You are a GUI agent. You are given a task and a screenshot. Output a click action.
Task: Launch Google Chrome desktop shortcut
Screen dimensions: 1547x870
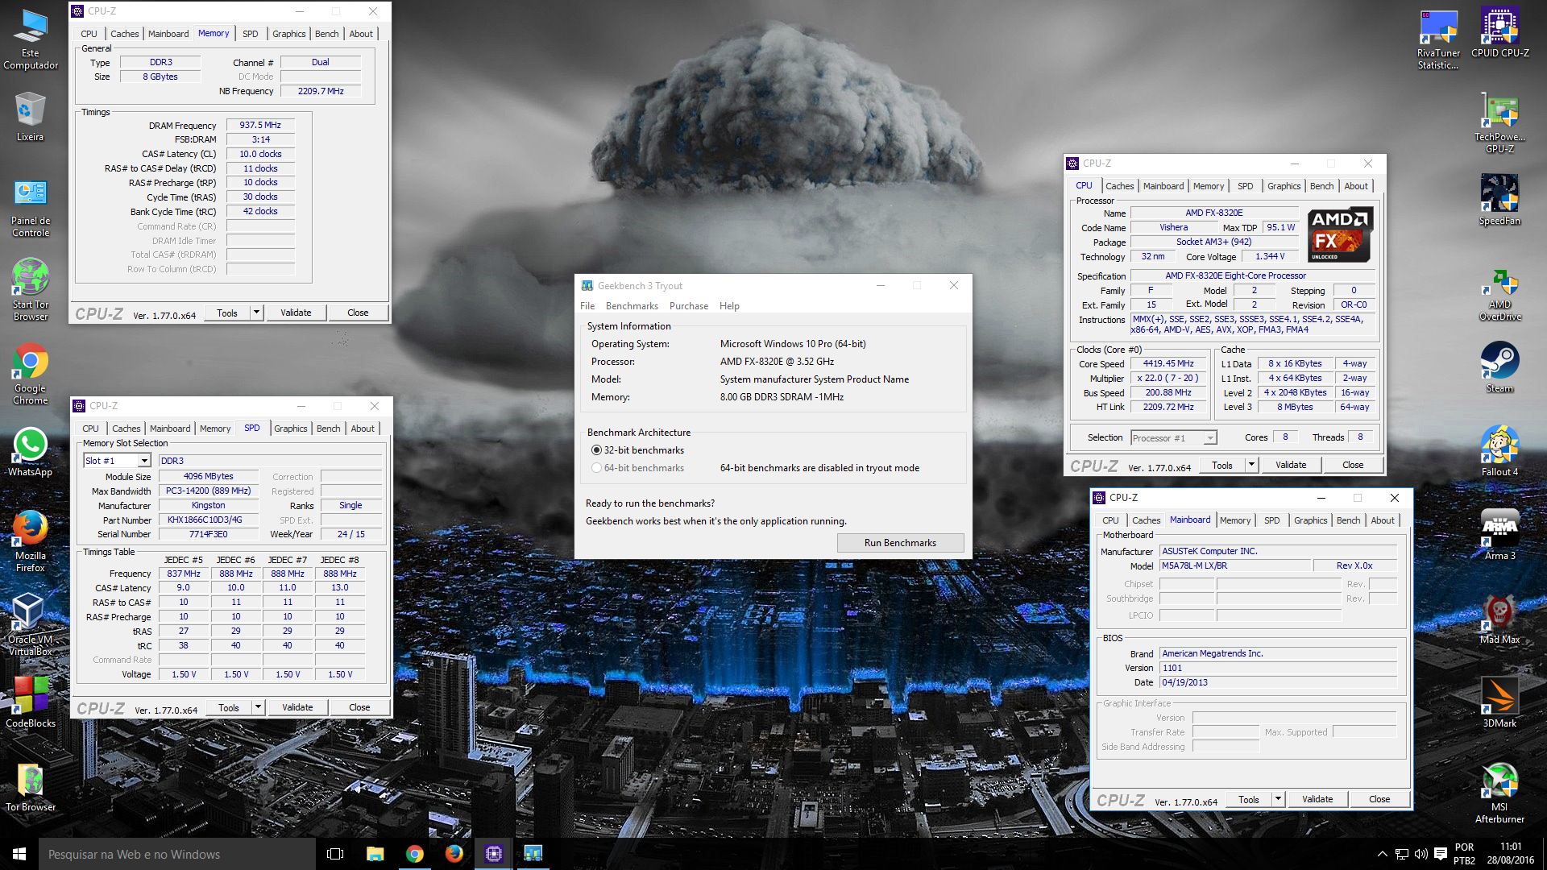31,375
